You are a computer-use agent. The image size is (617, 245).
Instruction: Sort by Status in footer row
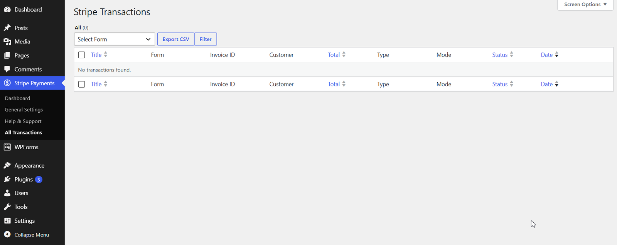click(x=500, y=84)
